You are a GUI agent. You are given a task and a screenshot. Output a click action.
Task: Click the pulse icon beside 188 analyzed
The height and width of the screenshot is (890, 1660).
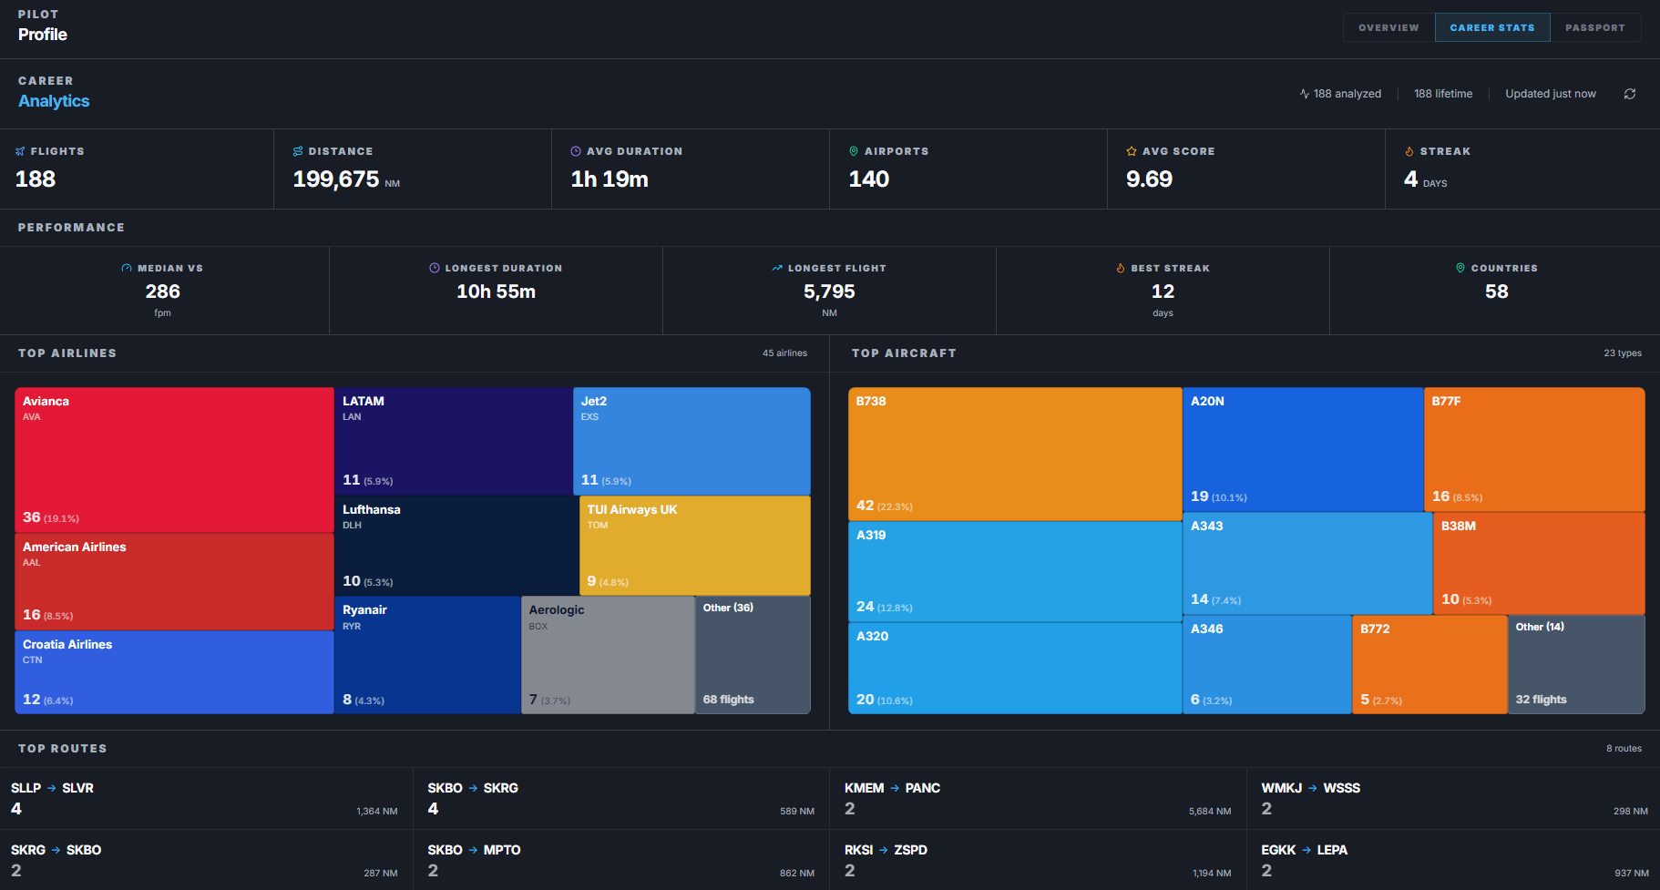pos(1305,94)
